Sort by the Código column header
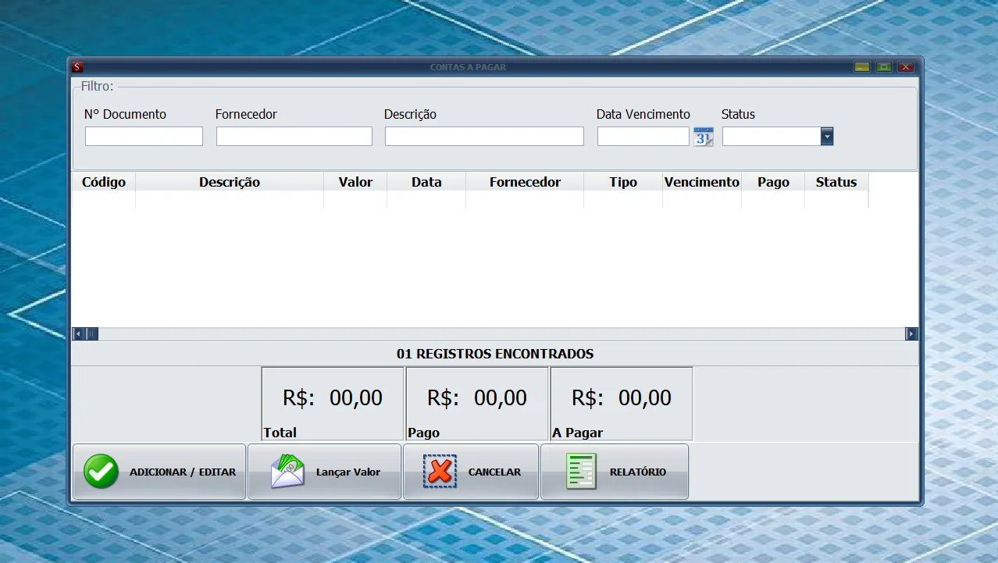The image size is (998, 563). click(104, 182)
